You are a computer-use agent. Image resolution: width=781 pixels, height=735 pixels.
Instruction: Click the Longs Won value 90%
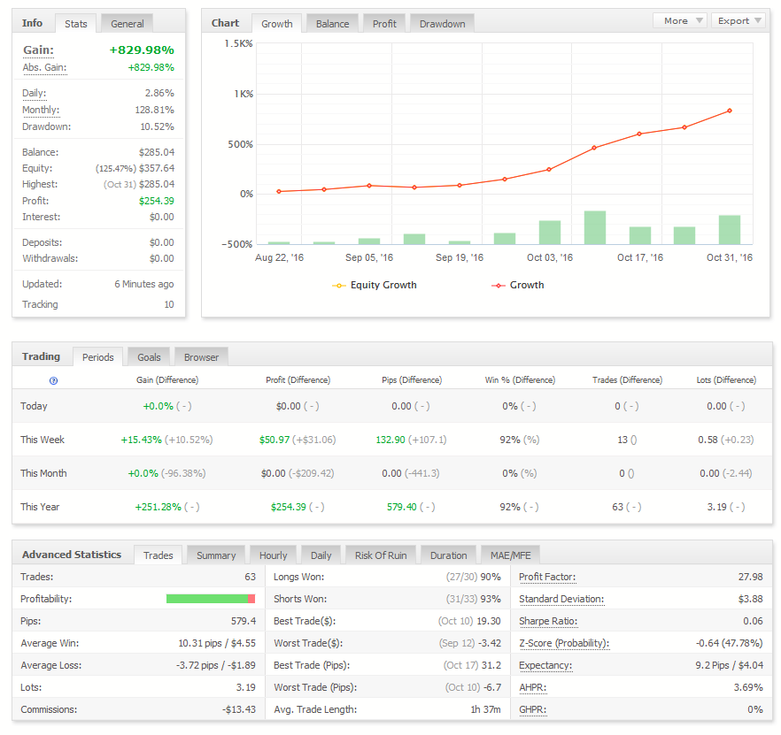pos(491,577)
